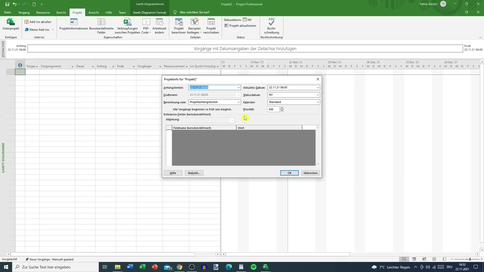The height and width of the screenshot is (272, 484).
Task: Switch to the Ansicht tab
Action: [x=94, y=12]
